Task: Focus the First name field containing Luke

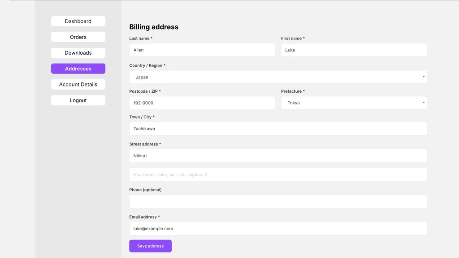Action: 353,50
